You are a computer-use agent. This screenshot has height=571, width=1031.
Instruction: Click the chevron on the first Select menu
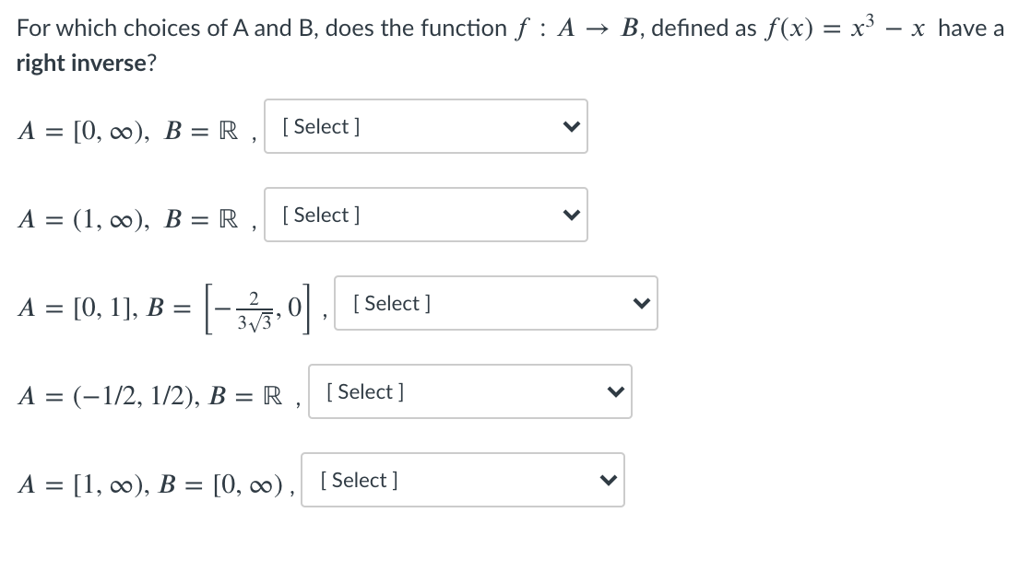[571, 126]
